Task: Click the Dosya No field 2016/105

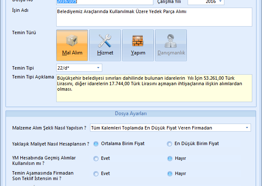Action: click(104, 2)
